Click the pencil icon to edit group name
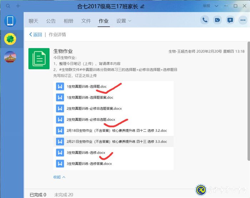This screenshot has height=198, width=250. (143, 6)
